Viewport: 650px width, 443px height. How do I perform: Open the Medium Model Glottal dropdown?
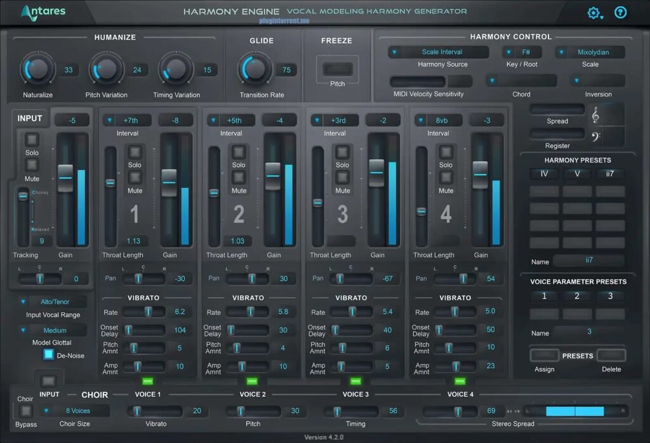coord(52,330)
